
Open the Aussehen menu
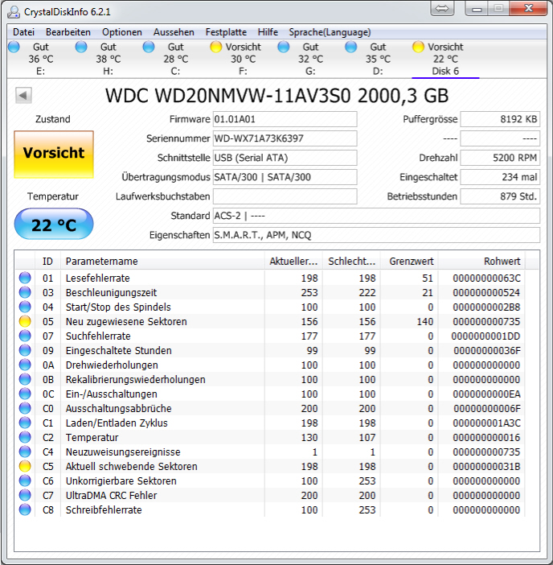pos(174,32)
